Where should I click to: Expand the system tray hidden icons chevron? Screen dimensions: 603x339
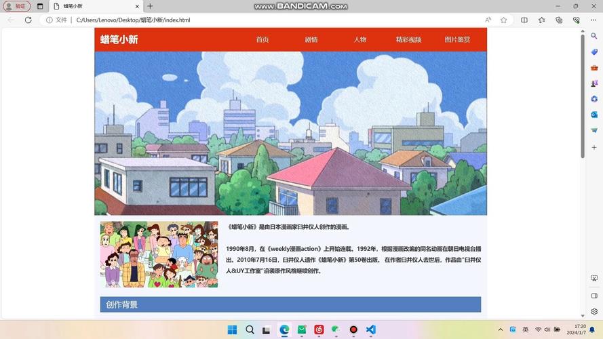pyautogui.click(x=501, y=330)
